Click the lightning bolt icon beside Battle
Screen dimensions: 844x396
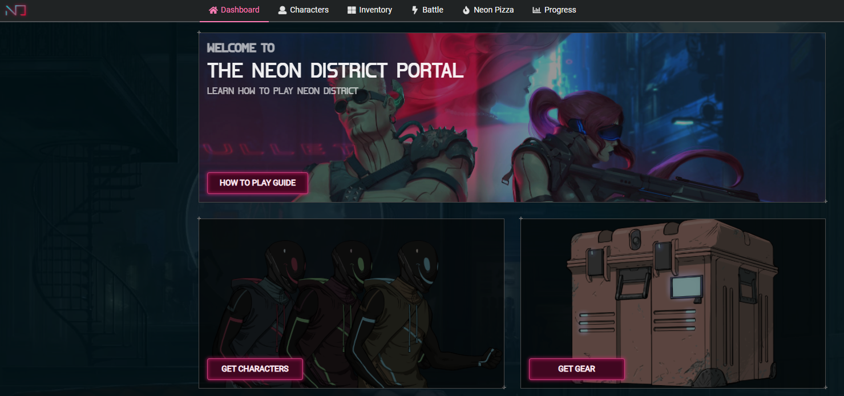point(415,10)
